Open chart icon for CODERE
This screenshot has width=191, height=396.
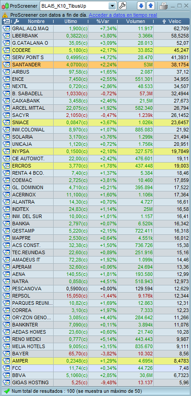(6, 50)
